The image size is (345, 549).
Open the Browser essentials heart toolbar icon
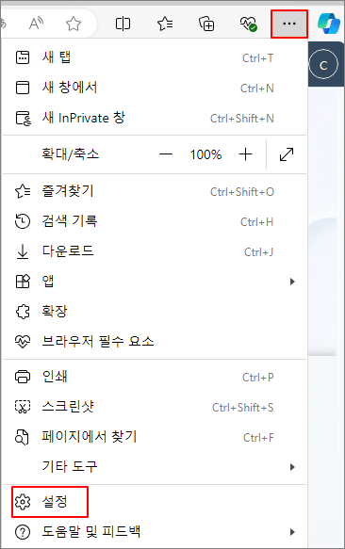(248, 24)
